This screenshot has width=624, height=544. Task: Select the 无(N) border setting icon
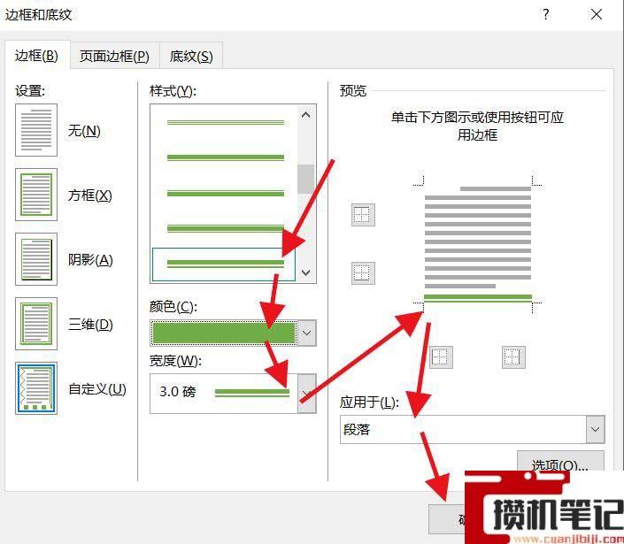[36, 130]
